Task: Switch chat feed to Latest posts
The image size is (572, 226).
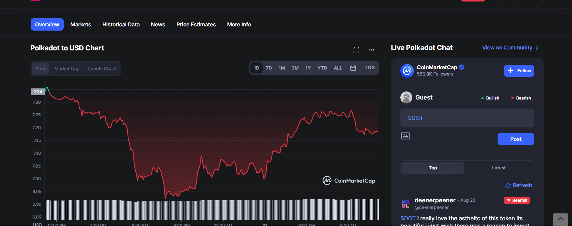Action: 498,168
